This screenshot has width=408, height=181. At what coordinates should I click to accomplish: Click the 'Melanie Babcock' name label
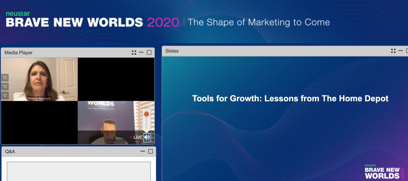point(40,98)
